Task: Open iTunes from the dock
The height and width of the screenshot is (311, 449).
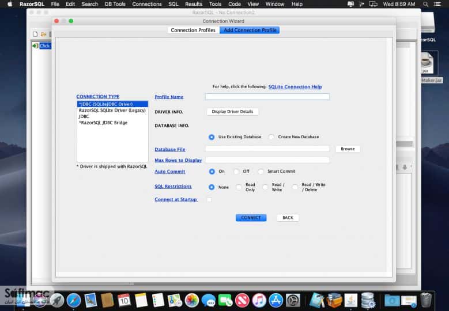Action: [259, 301]
